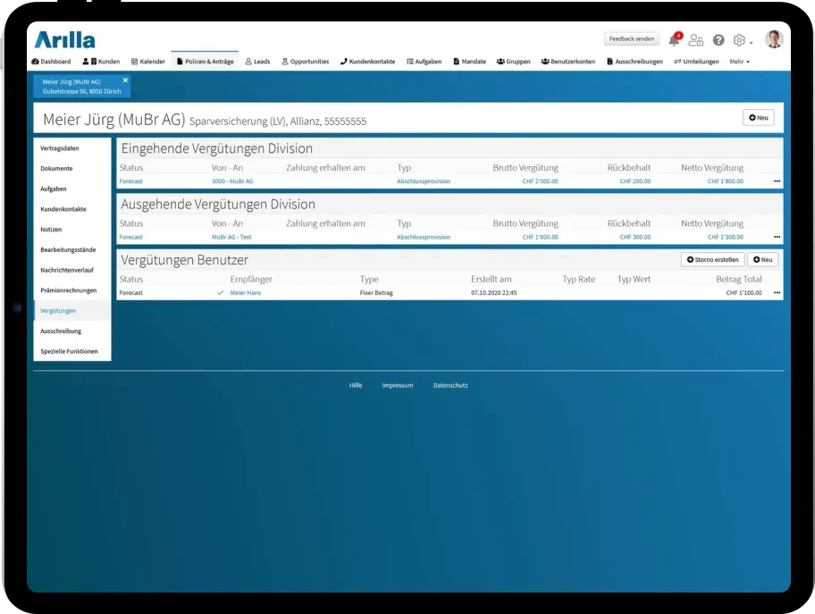Image resolution: width=815 pixels, height=614 pixels.
Task: Open Spezielle Funktionen in the sidebar
Action: pyautogui.click(x=69, y=351)
